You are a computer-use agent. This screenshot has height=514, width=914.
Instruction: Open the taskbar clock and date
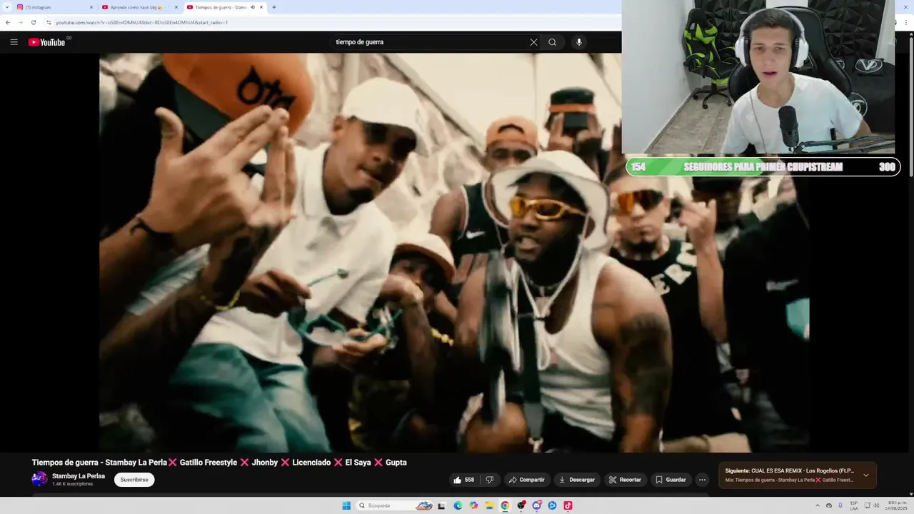898,505
